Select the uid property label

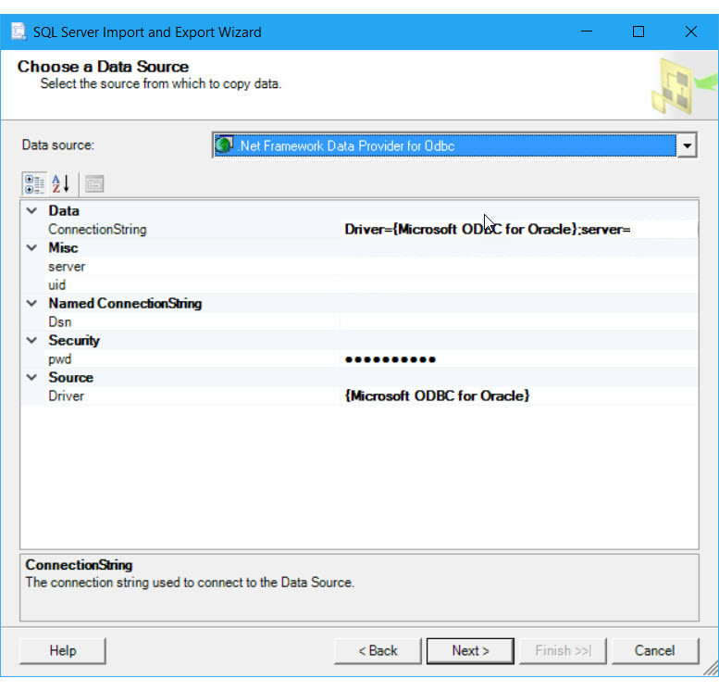56,285
